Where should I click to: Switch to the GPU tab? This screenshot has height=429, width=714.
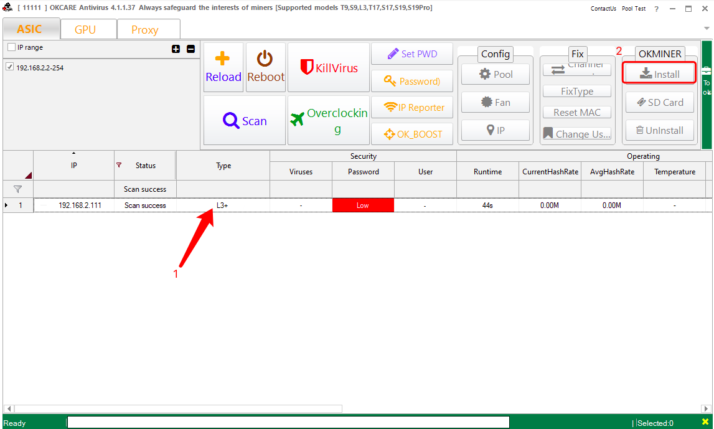(85, 29)
